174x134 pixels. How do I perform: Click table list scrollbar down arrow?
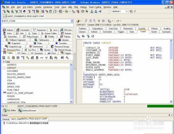tap(71, 101)
